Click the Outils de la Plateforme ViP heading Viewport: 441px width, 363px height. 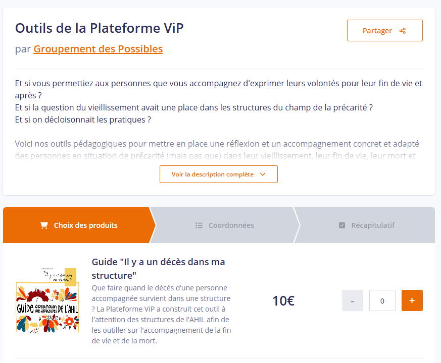pos(100,28)
